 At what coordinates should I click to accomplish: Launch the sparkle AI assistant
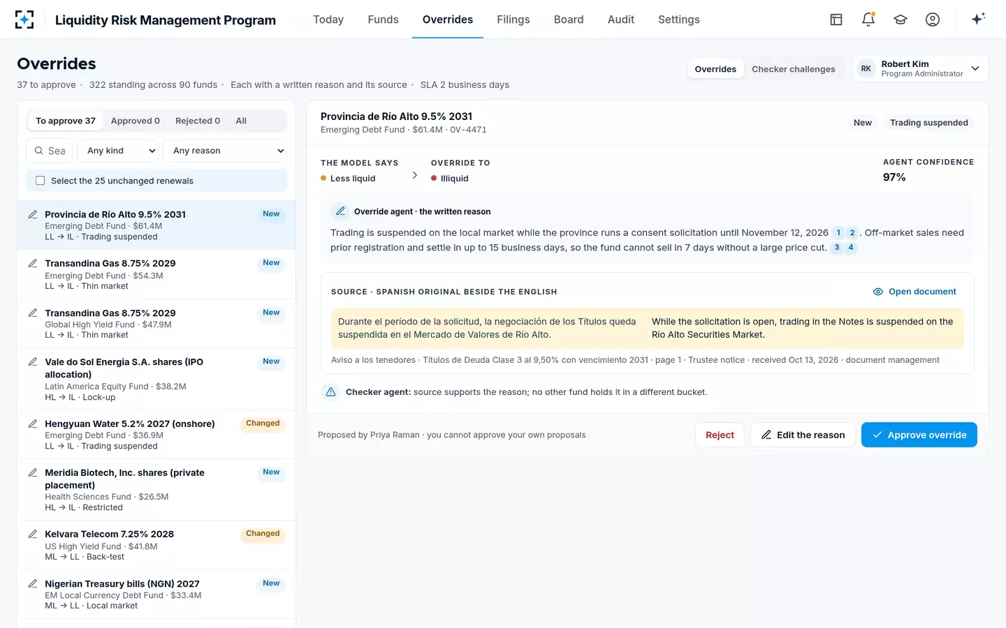click(978, 19)
